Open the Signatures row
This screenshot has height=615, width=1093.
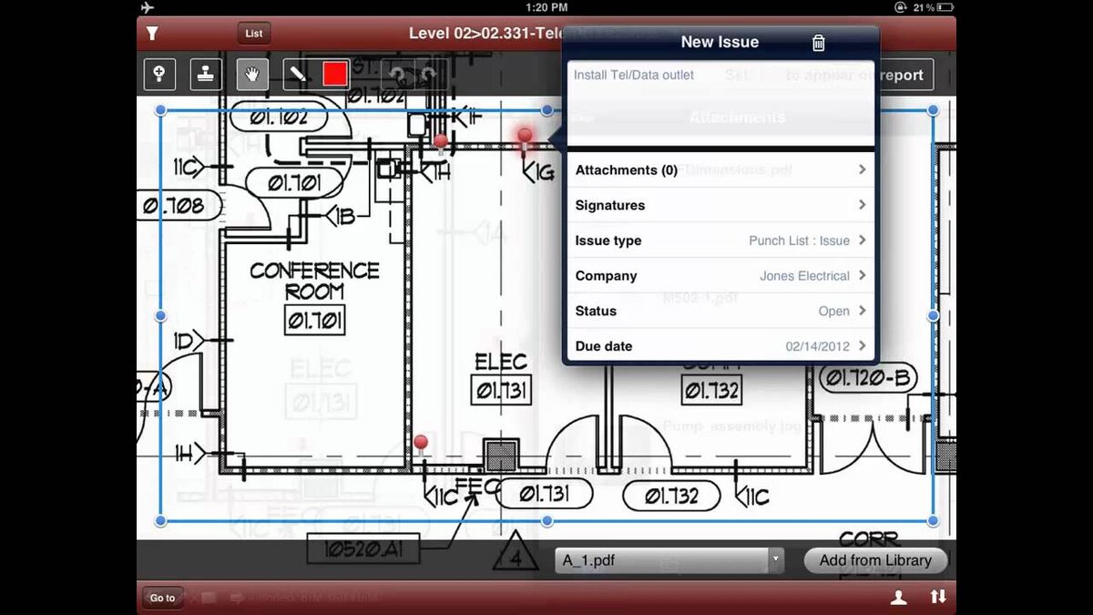coord(720,205)
